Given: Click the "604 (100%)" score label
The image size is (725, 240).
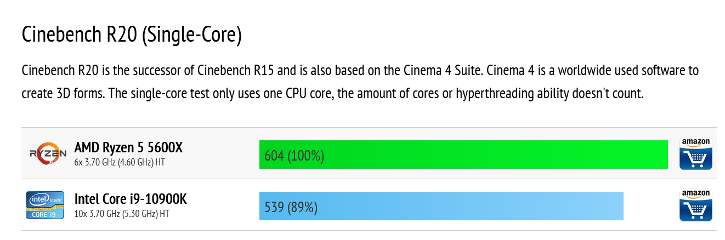Looking at the screenshot, I should tap(294, 156).
